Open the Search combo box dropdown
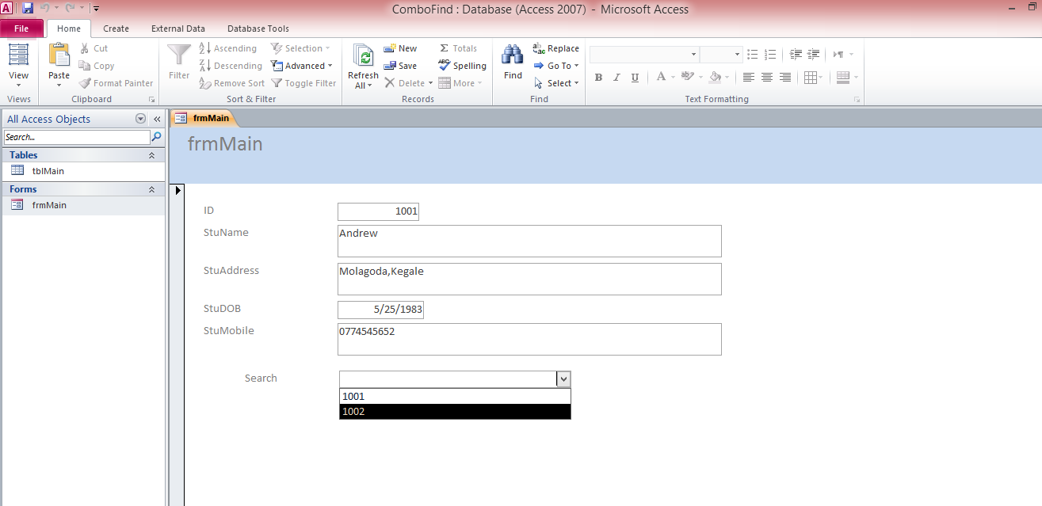The image size is (1042, 506). coord(563,379)
